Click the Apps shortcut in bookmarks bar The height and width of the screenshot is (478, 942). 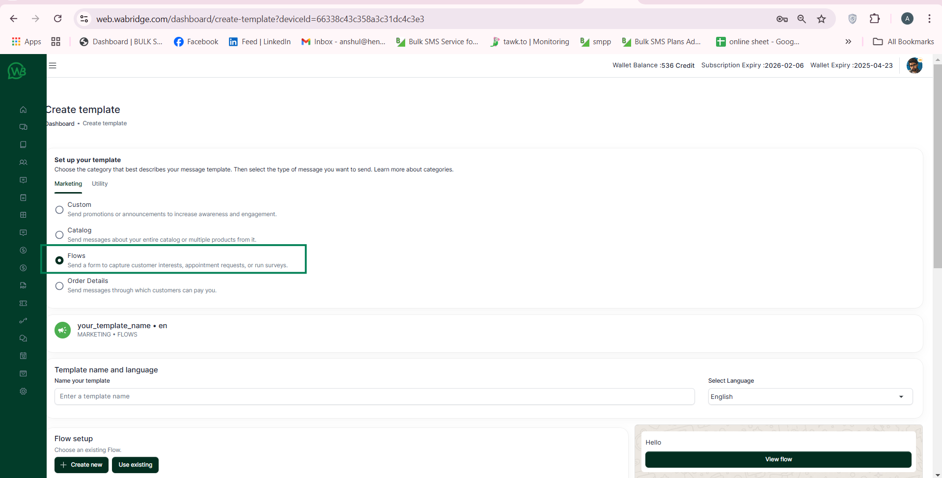(27, 42)
